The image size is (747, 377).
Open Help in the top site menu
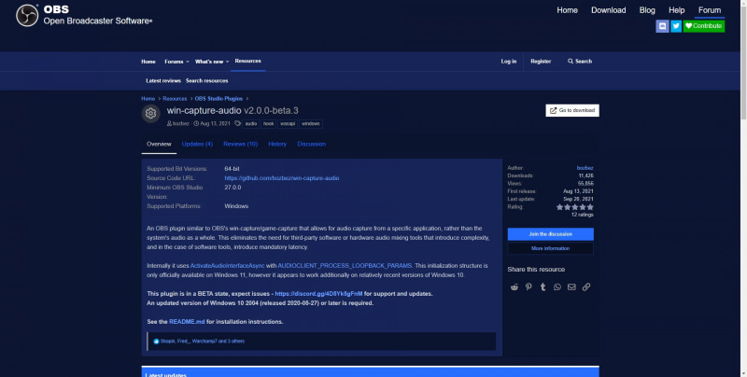[676, 10]
